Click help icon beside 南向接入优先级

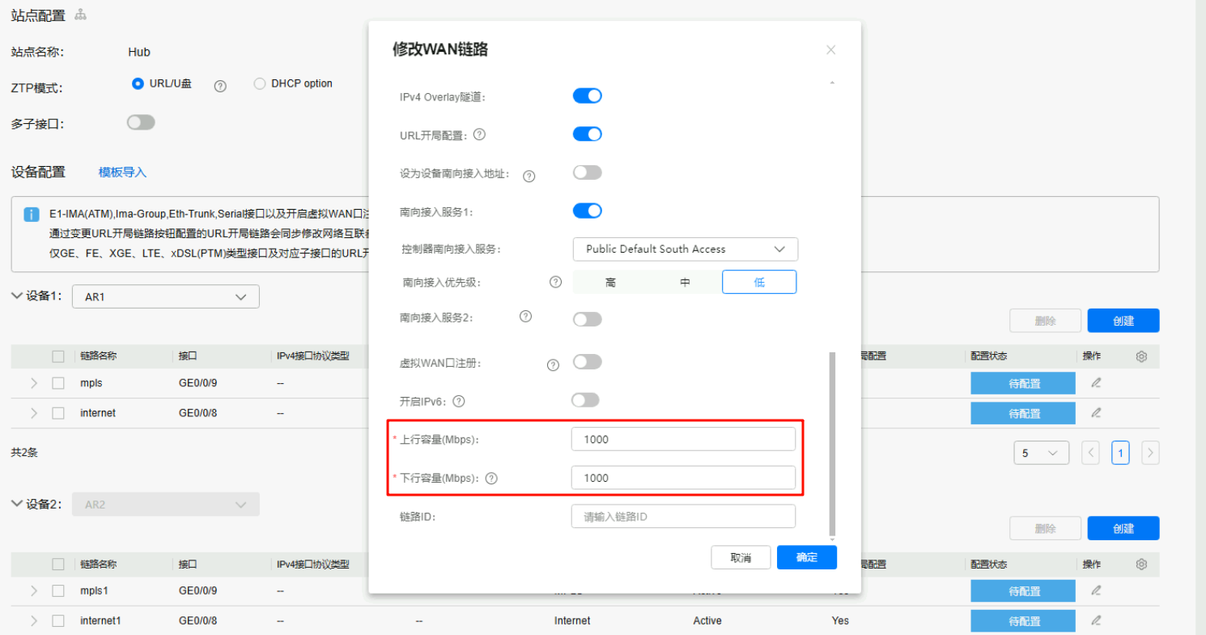(x=555, y=282)
